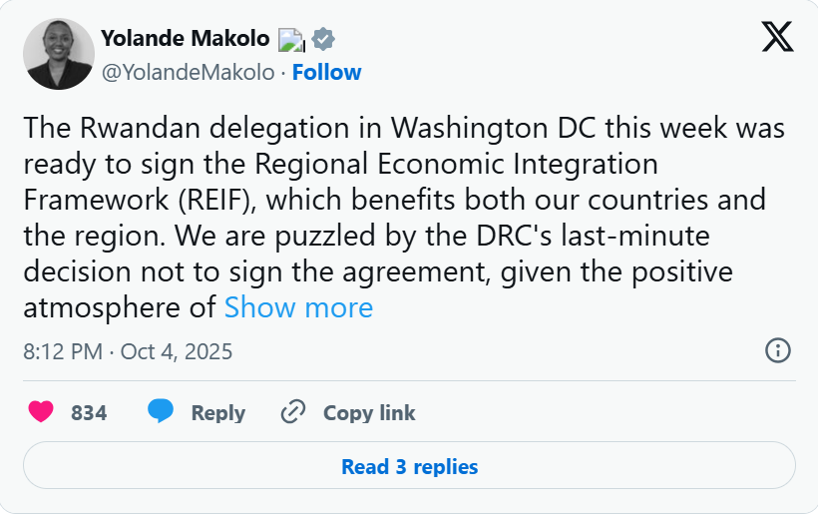Click the copy link chain icon

[x=292, y=412]
